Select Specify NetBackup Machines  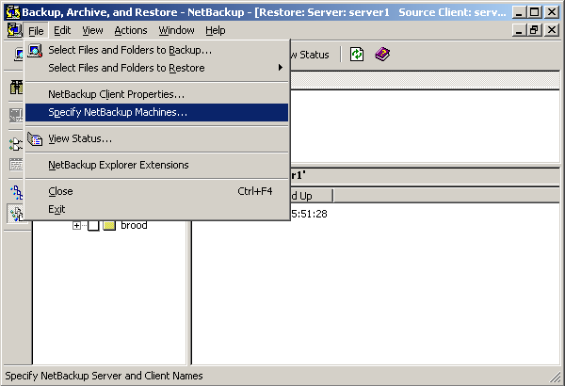[156, 112]
